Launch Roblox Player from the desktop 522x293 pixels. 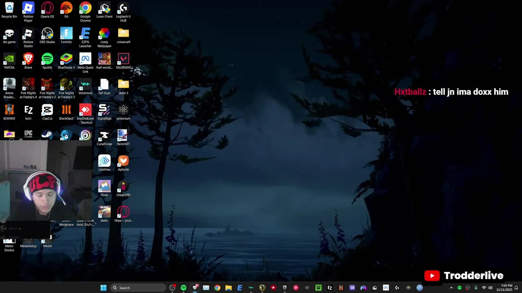[x=28, y=12]
